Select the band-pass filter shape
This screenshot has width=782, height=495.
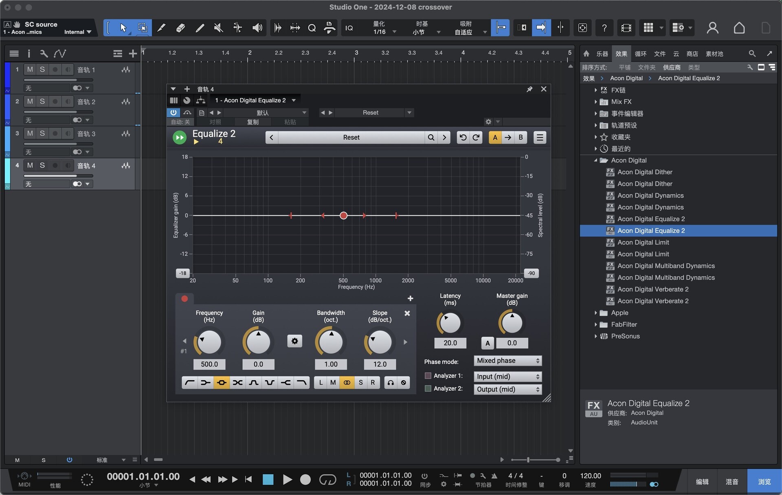(x=254, y=383)
